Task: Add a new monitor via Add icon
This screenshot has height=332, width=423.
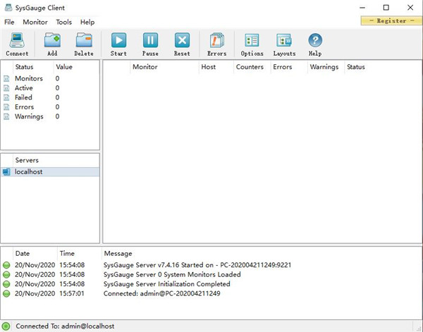Action: (52, 44)
